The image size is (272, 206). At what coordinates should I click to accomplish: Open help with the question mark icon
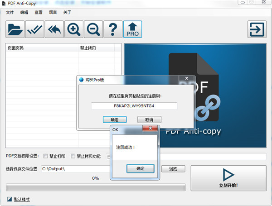point(113,29)
